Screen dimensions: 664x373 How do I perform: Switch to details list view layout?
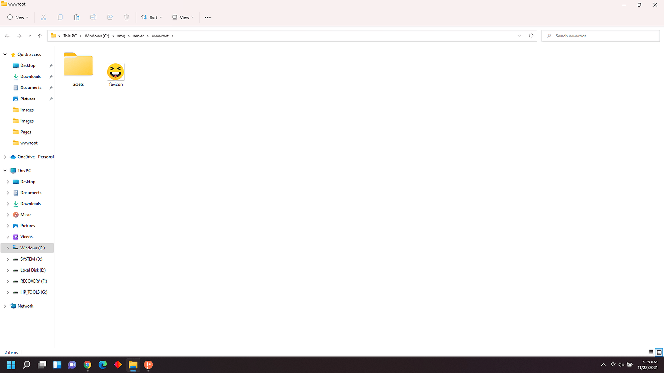651,352
